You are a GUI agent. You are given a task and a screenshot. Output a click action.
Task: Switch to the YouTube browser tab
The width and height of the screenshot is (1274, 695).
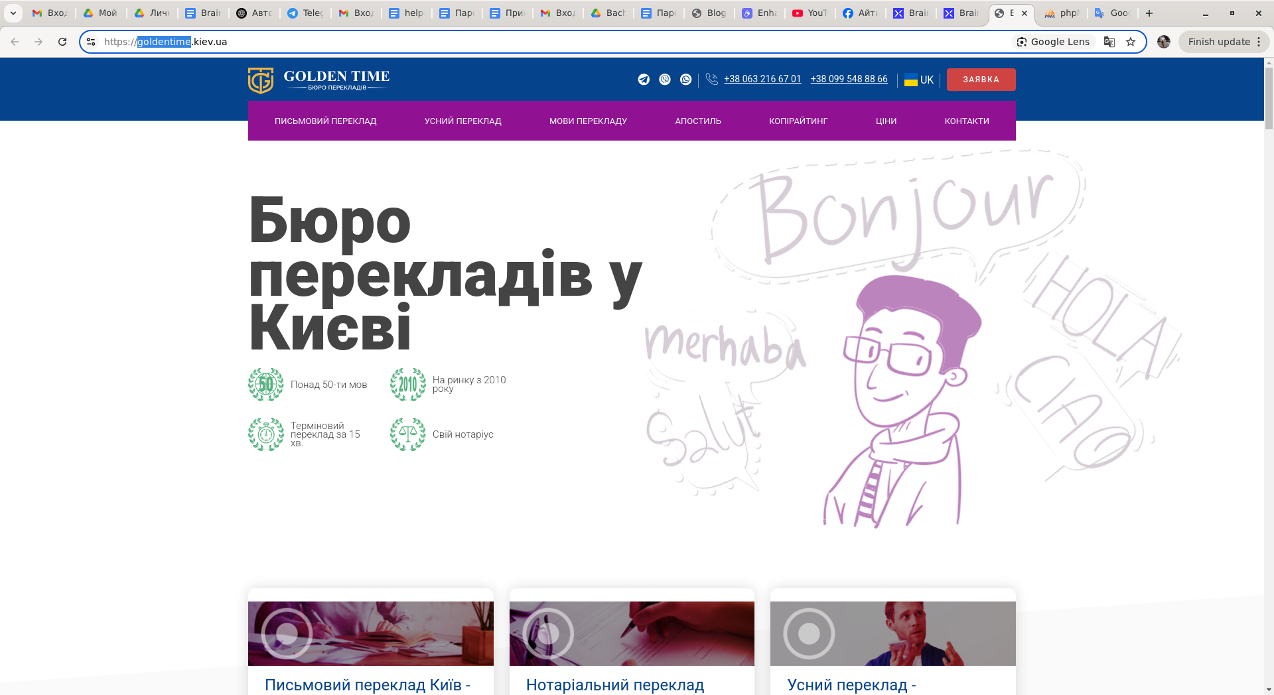[810, 13]
